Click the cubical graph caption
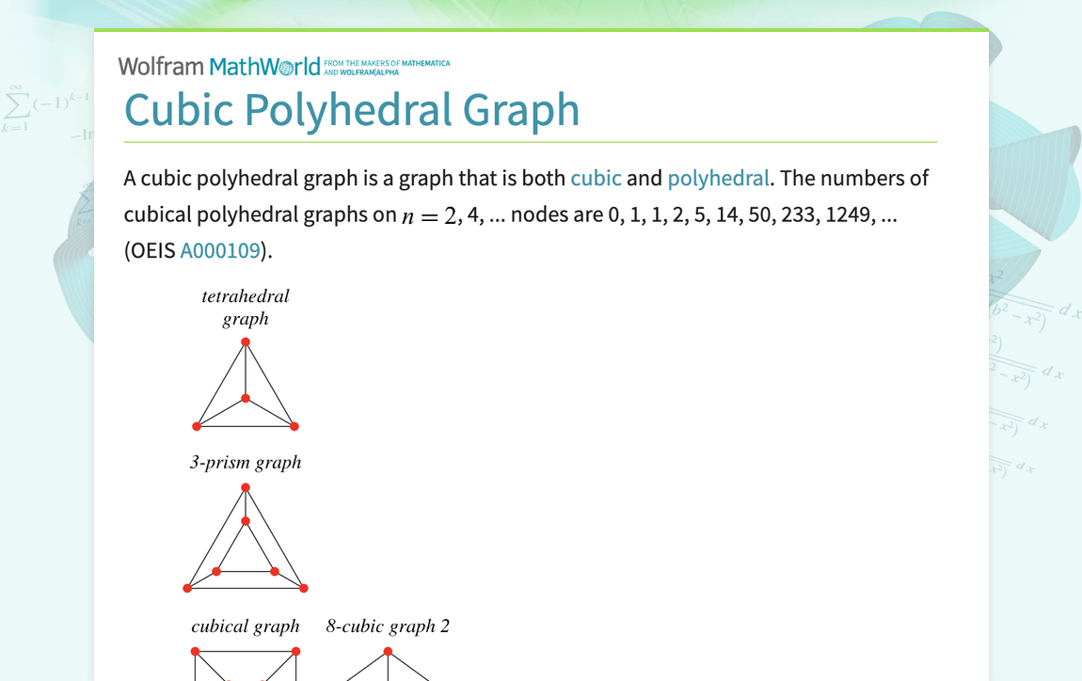The width and height of the screenshot is (1082, 681). [x=245, y=626]
